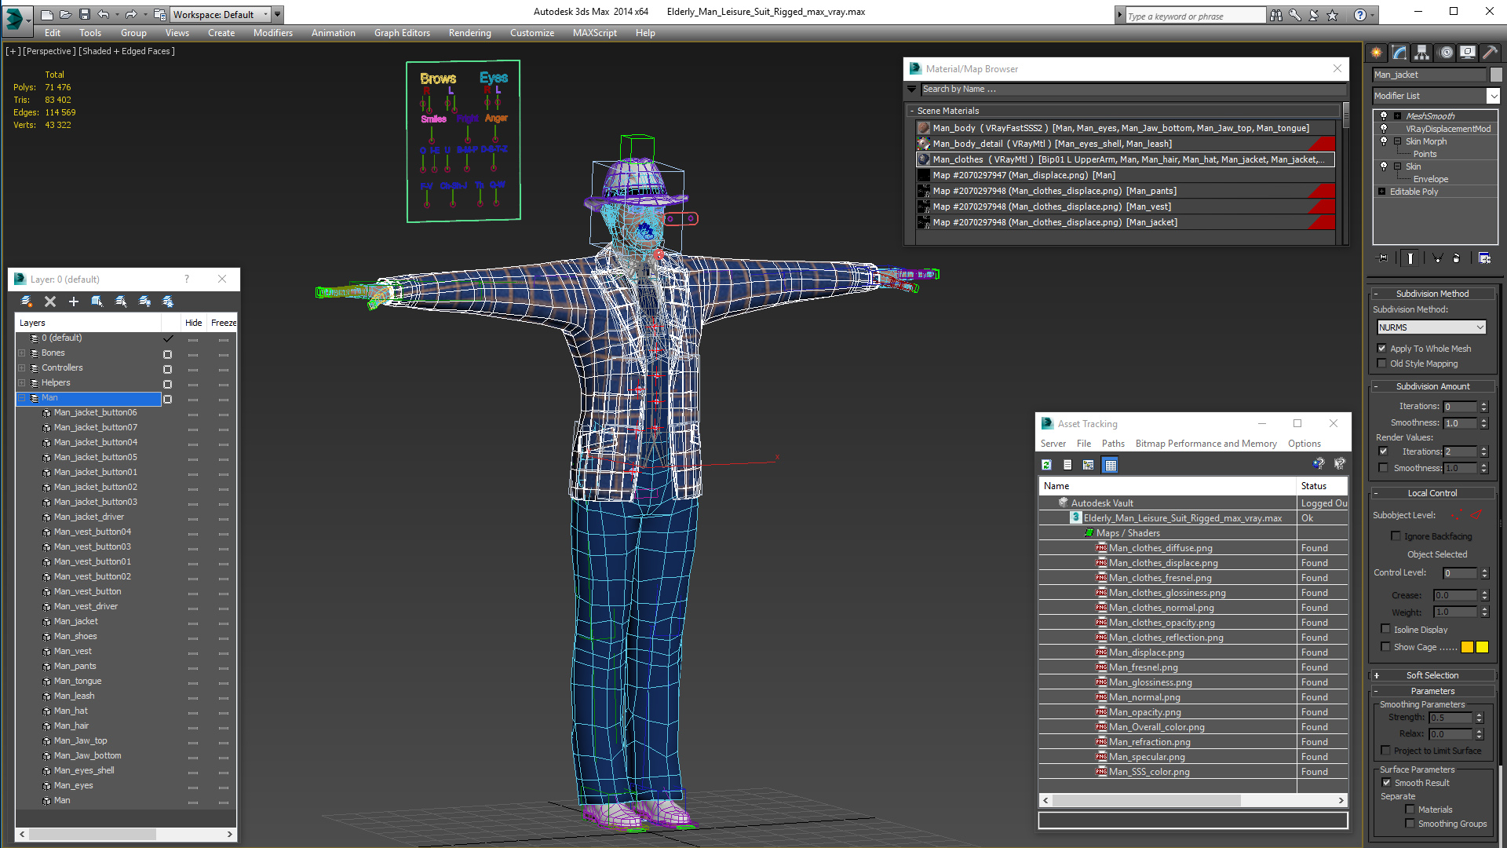
Task: Click Pin Stack icon below modifier stack
Action: [x=1383, y=258]
